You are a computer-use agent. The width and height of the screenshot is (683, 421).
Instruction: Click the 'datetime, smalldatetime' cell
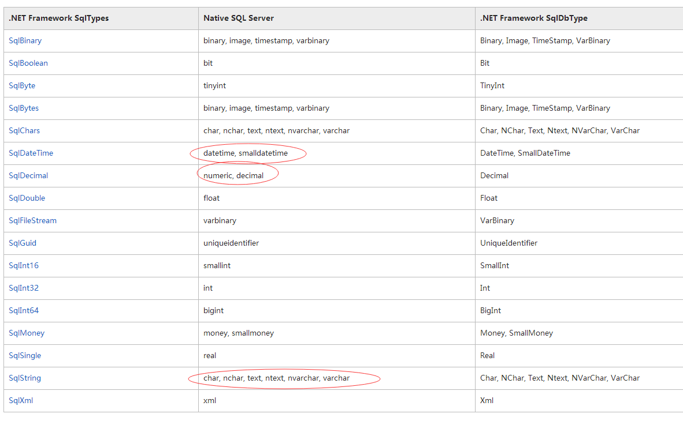pos(246,153)
